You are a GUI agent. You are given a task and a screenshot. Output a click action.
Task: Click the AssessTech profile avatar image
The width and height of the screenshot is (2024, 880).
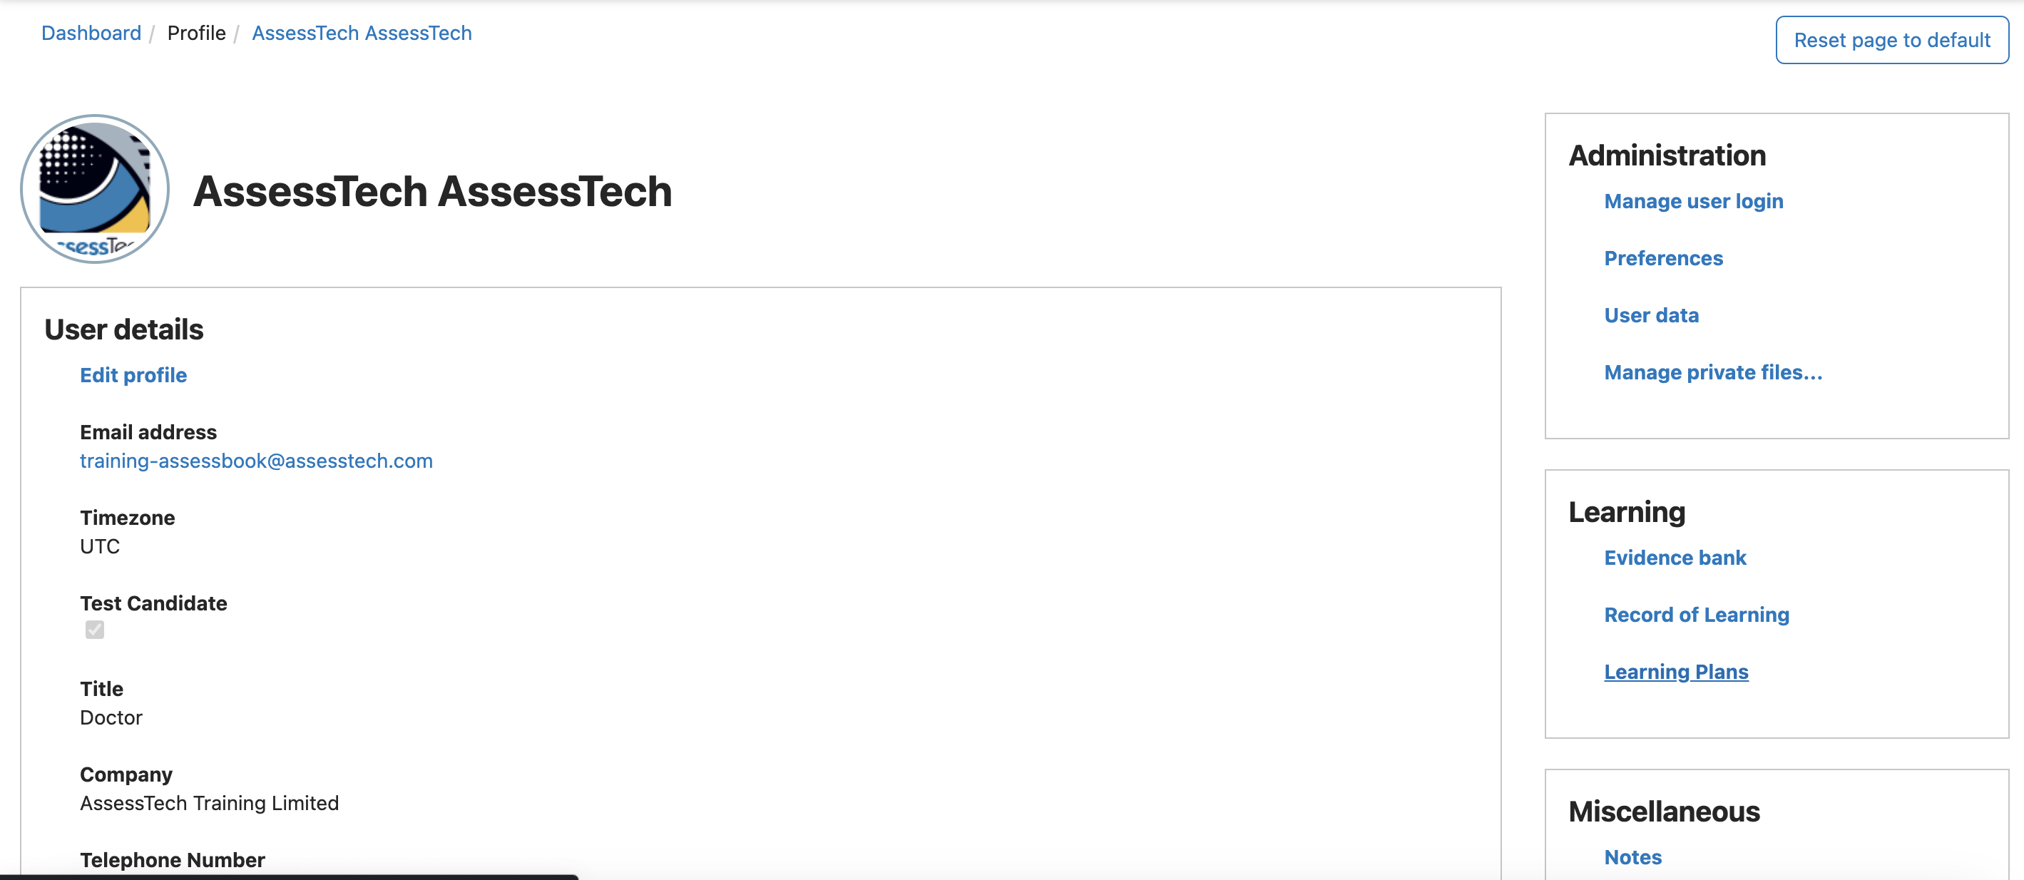point(95,190)
